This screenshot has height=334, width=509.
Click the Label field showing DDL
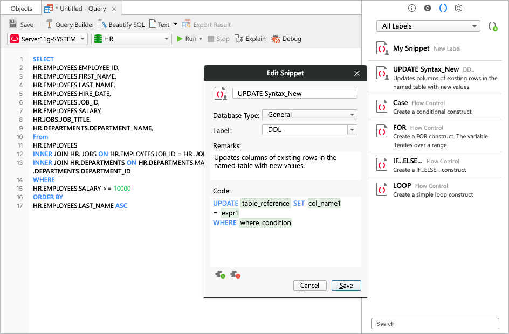click(x=305, y=130)
